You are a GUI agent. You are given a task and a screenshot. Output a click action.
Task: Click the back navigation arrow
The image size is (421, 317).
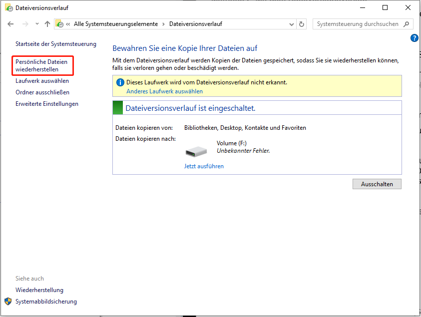(10, 24)
